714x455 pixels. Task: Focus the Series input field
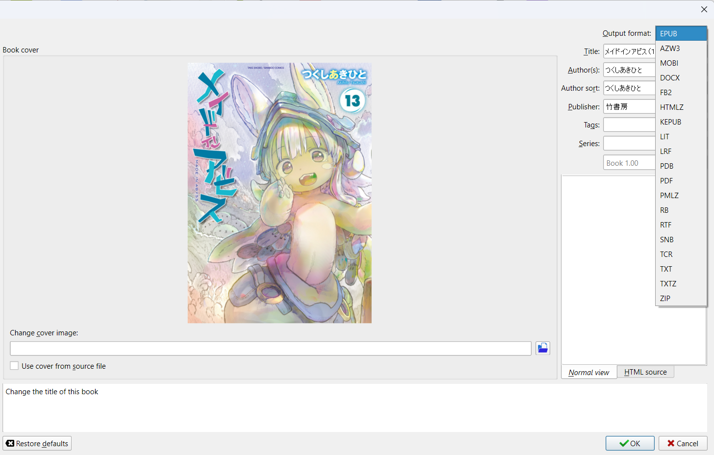coord(629,143)
